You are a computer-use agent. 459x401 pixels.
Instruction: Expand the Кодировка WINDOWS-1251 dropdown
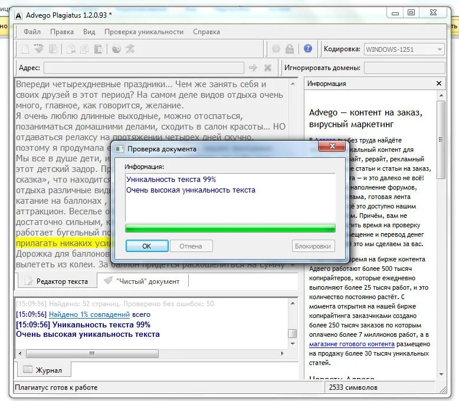pos(440,49)
